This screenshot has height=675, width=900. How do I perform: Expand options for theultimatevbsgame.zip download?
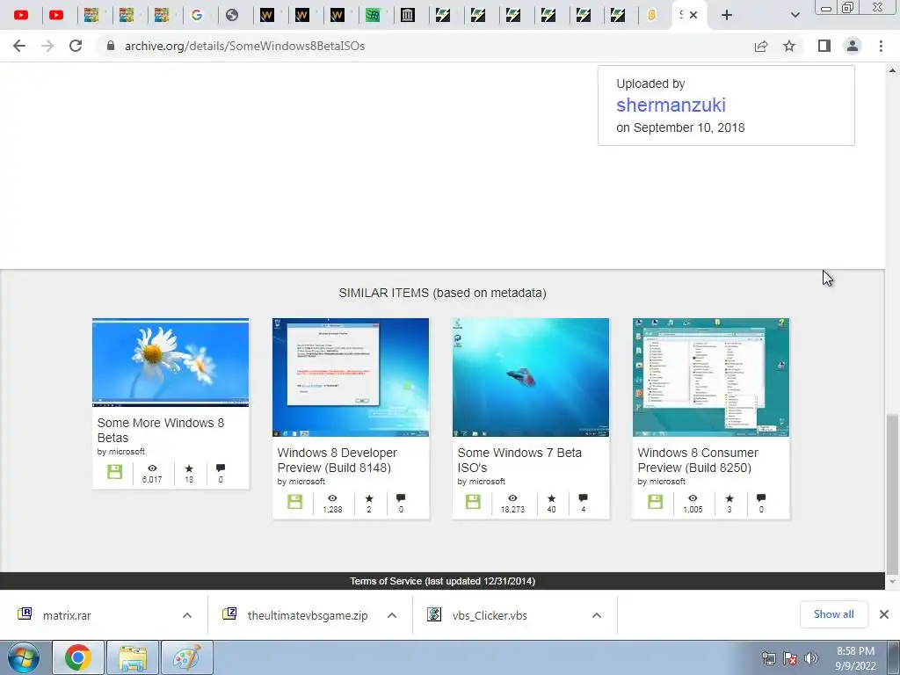392,615
